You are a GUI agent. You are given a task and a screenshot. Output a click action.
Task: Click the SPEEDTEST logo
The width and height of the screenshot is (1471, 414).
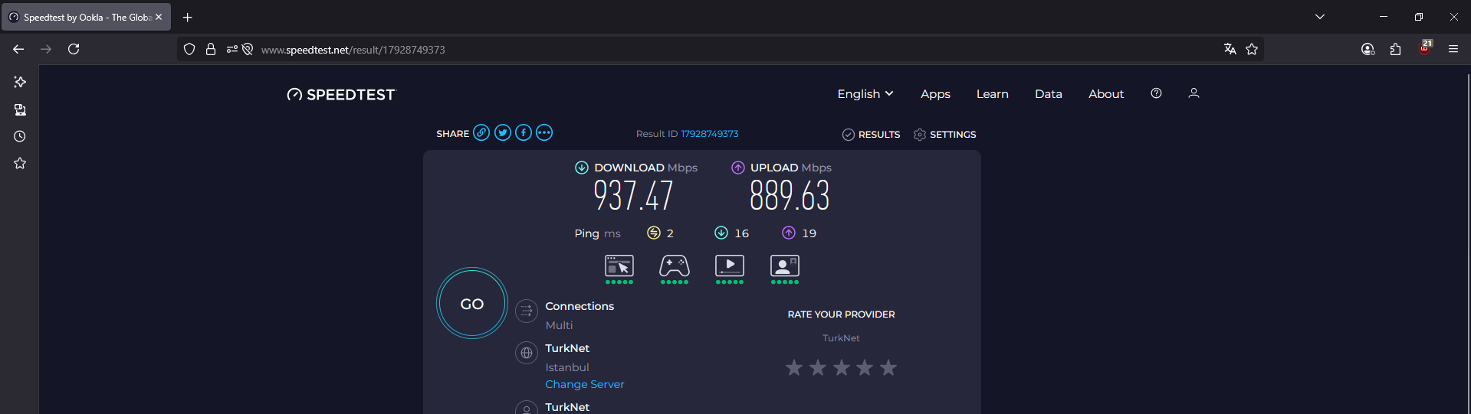click(341, 95)
